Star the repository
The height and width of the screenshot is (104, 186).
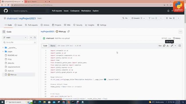click(x=170, y=18)
